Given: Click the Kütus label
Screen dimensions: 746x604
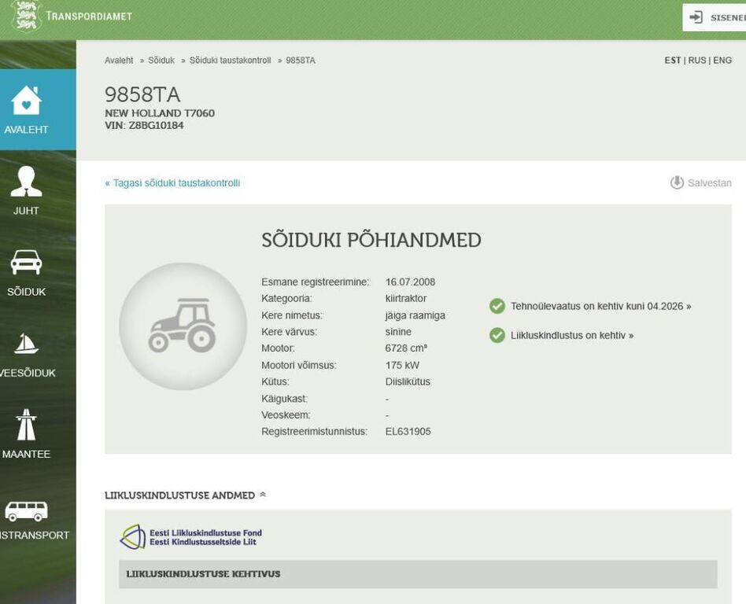Looking at the screenshot, I should (275, 381).
